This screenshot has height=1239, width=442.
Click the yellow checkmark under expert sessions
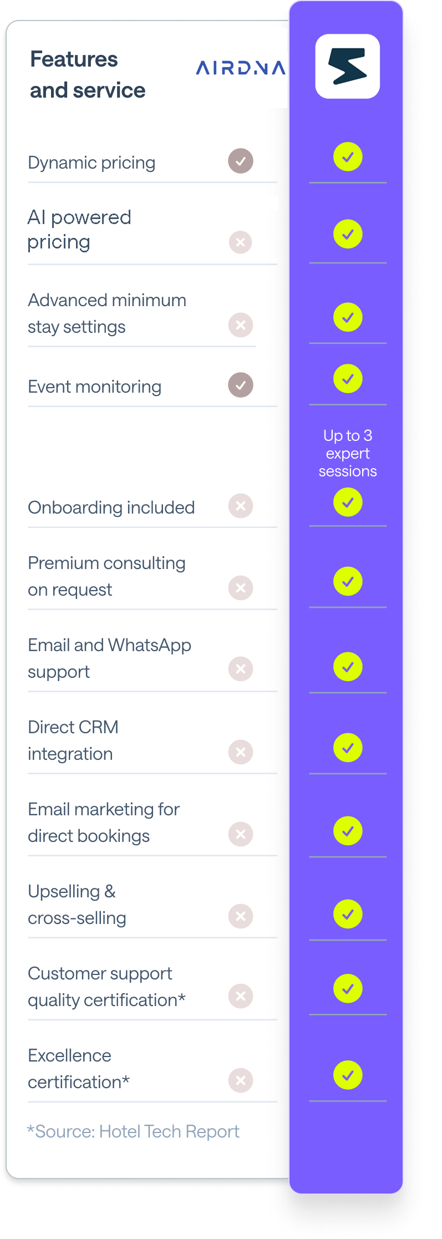348,502
